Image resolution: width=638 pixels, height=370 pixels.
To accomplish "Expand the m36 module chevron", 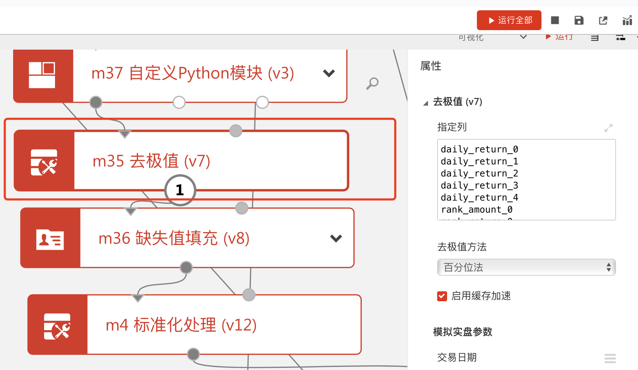I will pos(336,238).
